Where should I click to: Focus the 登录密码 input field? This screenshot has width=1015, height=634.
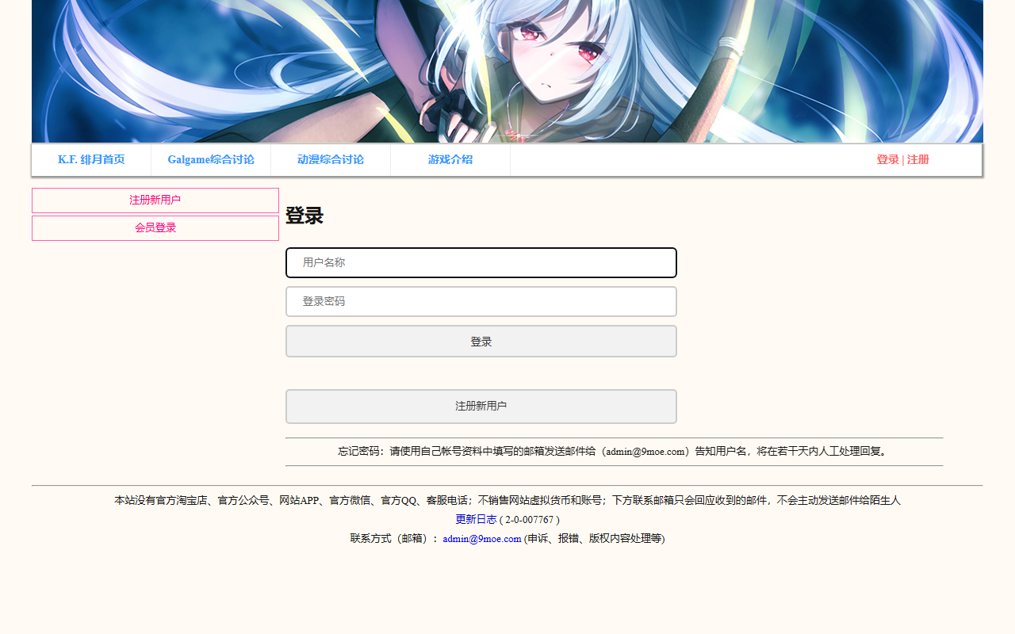click(481, 301)
